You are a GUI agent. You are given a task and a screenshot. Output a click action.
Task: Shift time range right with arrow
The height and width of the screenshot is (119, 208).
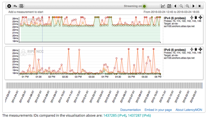(x=193, y=6)
